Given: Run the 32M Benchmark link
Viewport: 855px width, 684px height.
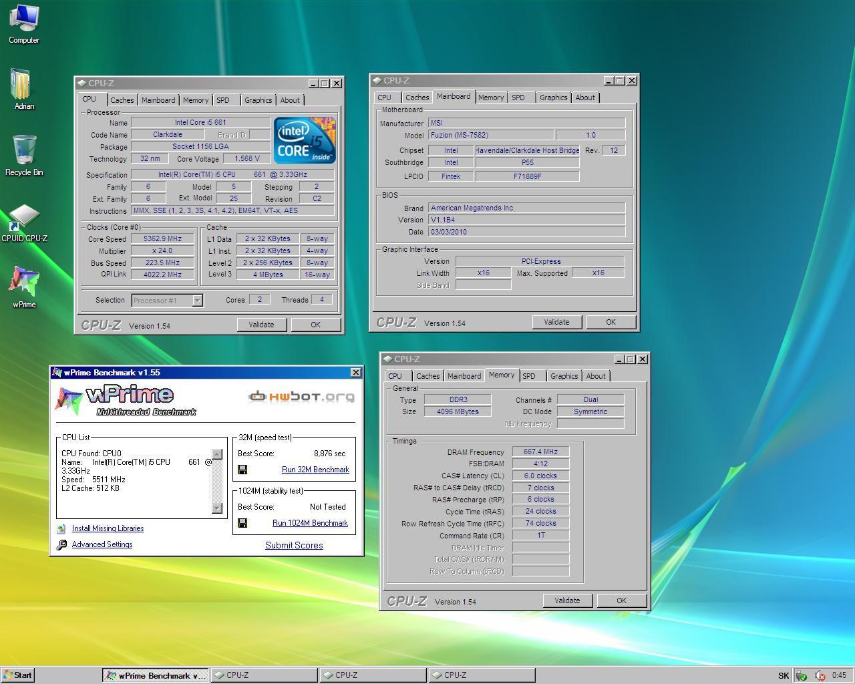Looking at the screenshot, I should 315,470.
